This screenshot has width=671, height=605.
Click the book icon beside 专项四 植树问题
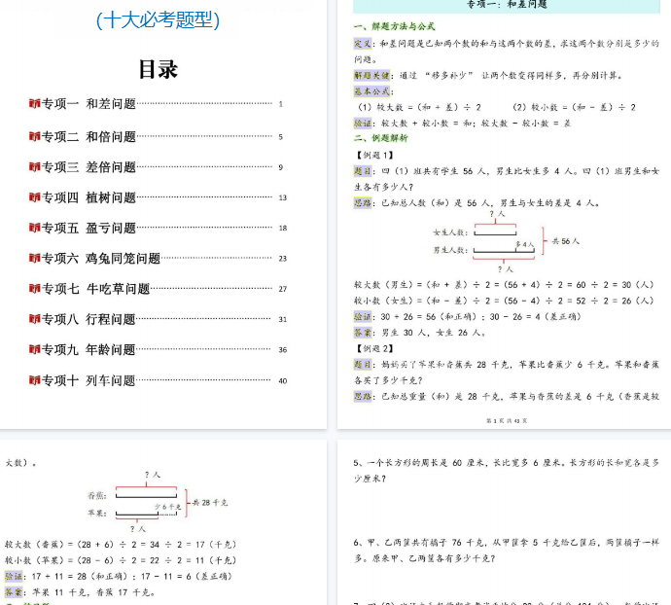tap(34, 197)
